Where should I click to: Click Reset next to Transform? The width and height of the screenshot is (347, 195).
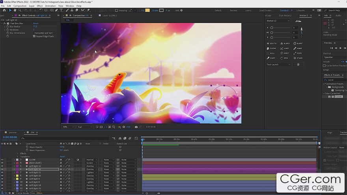[x=62, y=156]
